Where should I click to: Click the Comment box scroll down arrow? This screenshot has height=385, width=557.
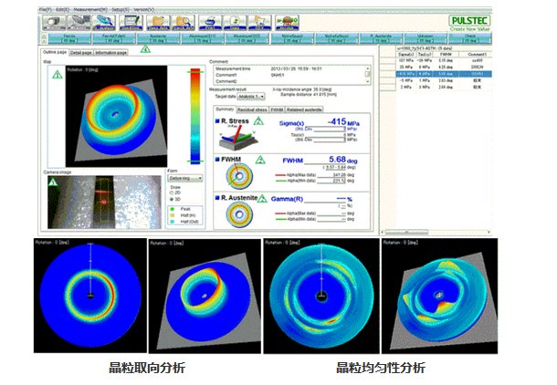pyautogui.click(x=368, y=81)
